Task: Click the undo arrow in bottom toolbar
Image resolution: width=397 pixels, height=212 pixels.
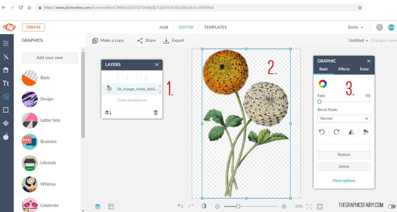Action: 180,206
